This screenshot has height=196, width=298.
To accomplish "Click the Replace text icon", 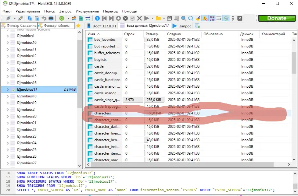I will tap(191, 18).
